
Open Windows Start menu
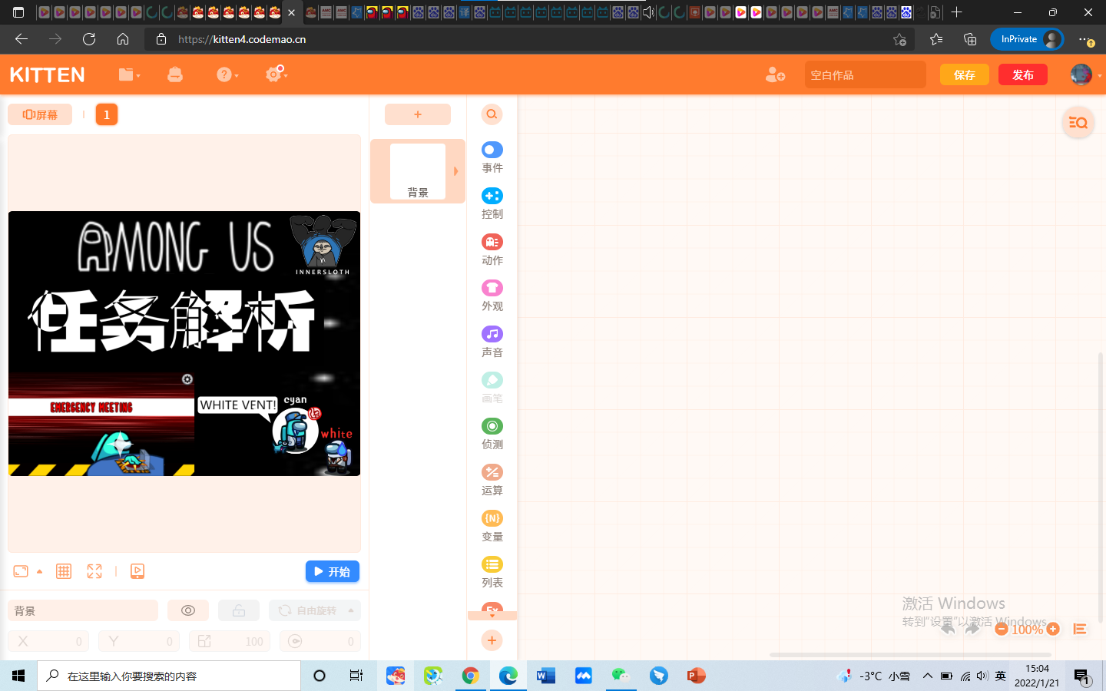(x=18, y=676)
